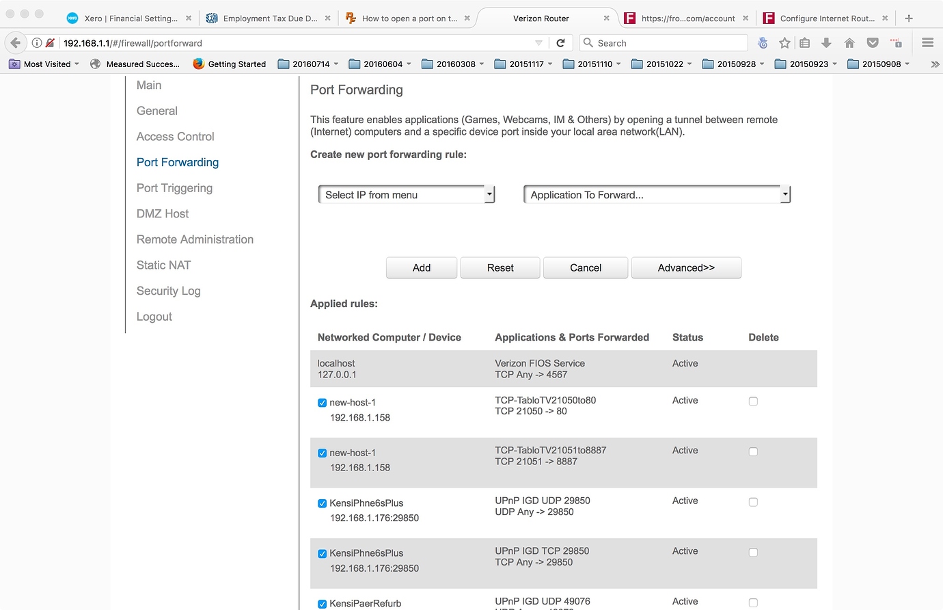This screenshot has width=943, height=610.
Task: Close the Employment Tax Due tab
Action: tap(327, 18)
